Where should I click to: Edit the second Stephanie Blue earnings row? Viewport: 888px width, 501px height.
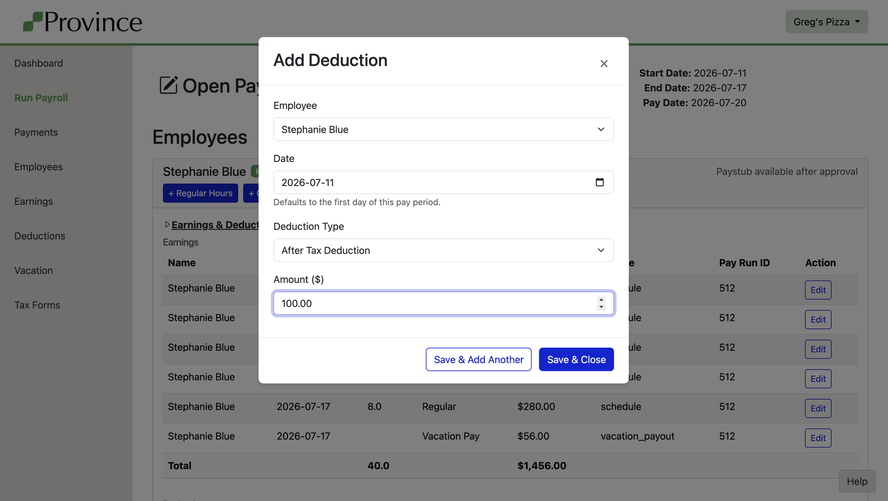818,320
